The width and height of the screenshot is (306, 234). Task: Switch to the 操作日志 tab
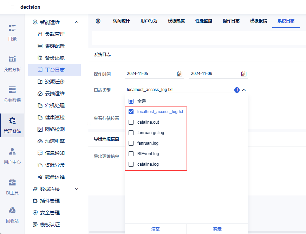[231, 21]
